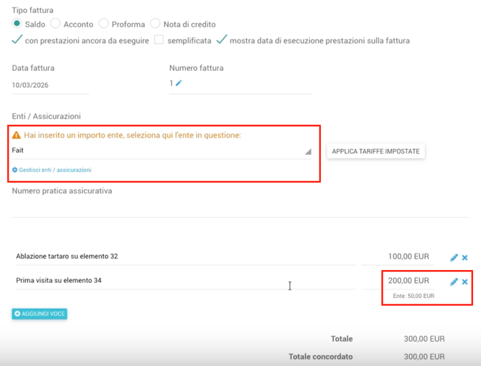This screenshot has width=481, height=366.
Task: Edit invoice number with pencil icon
Action: (179, 84)
